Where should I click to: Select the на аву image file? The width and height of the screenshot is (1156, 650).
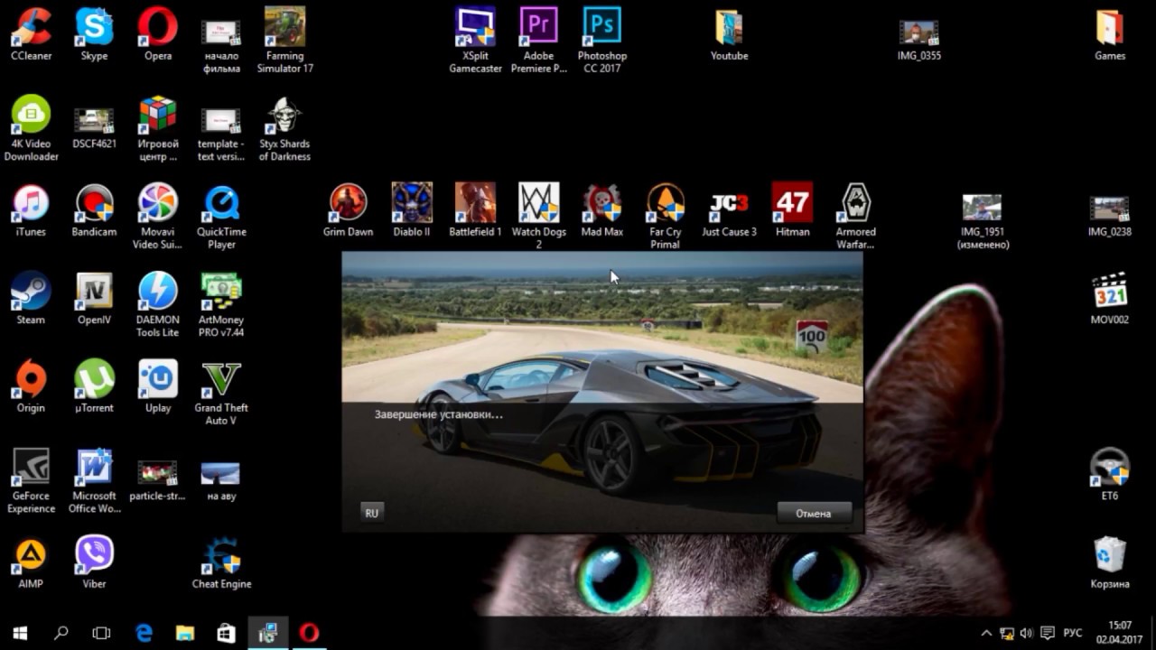[x=221, y=474]
